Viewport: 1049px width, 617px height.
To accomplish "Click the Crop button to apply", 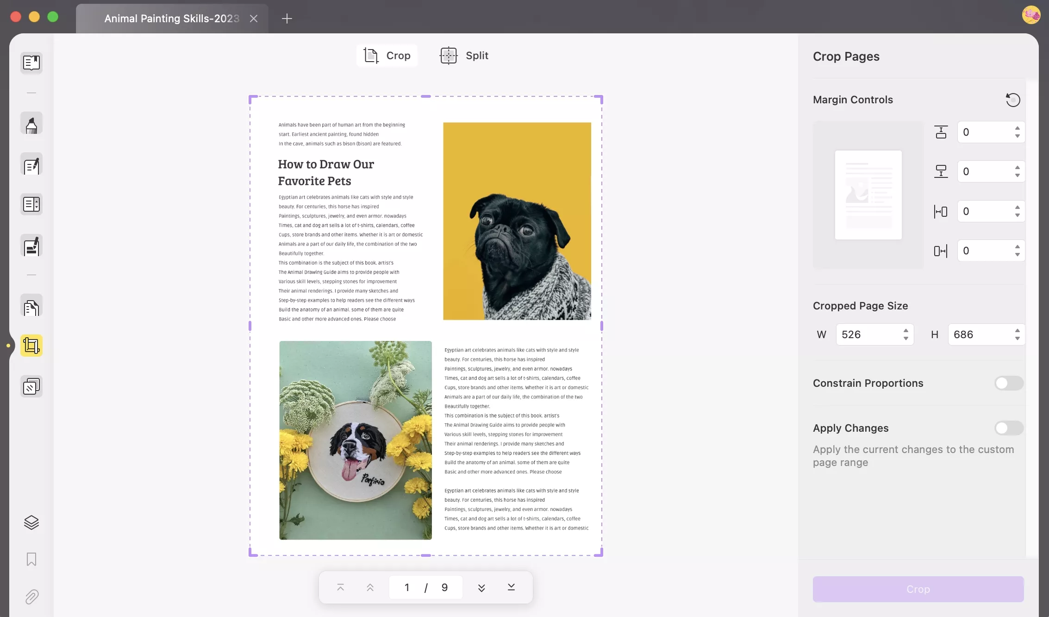I will pos(918,588).
